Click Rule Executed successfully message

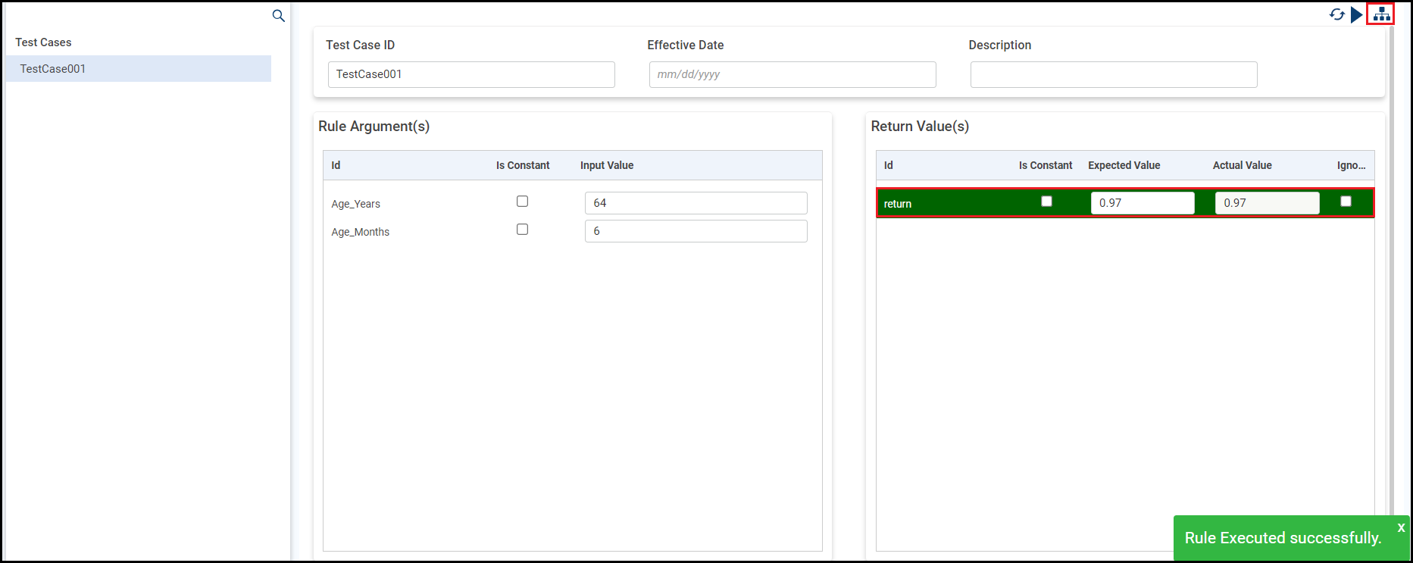(x=1283, y=538)
